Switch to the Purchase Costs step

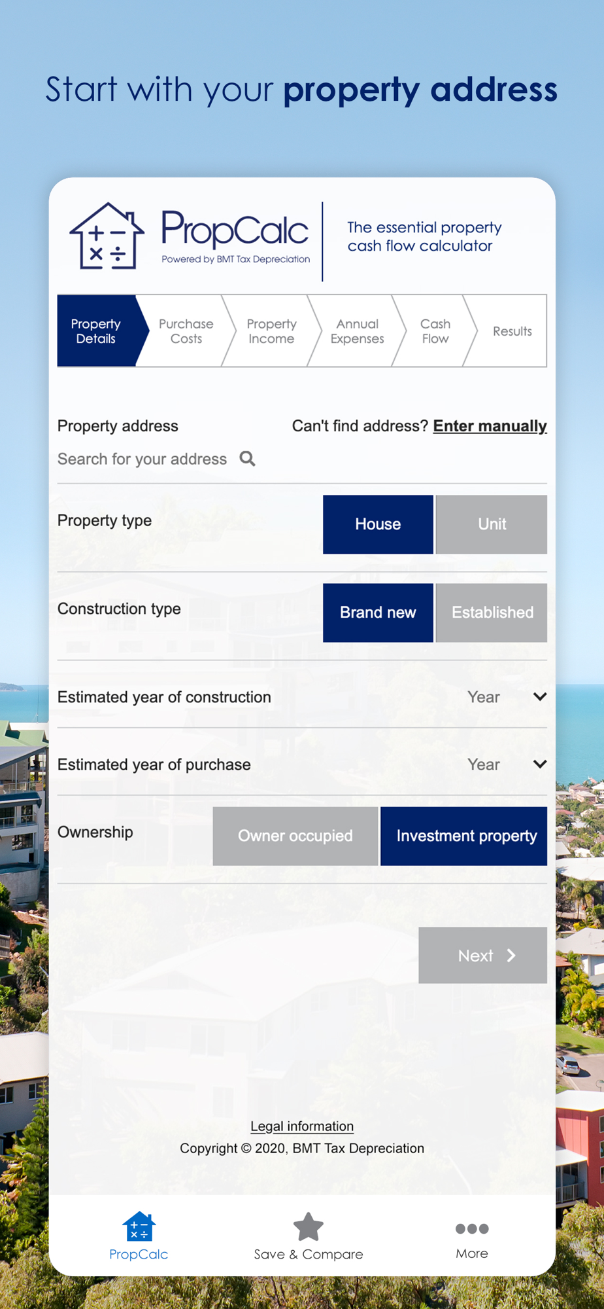pos(186,331)
